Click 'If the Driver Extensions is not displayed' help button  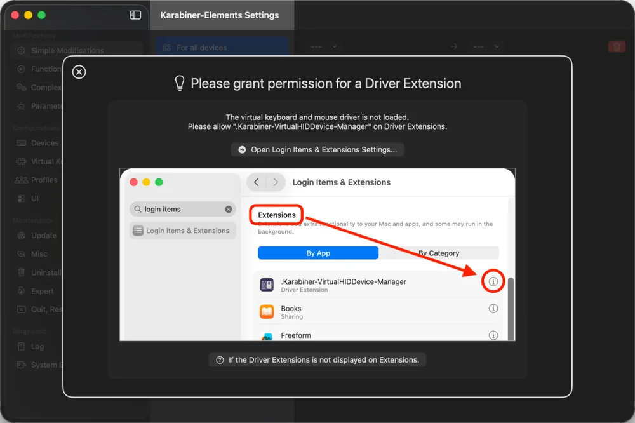[317, 359]
